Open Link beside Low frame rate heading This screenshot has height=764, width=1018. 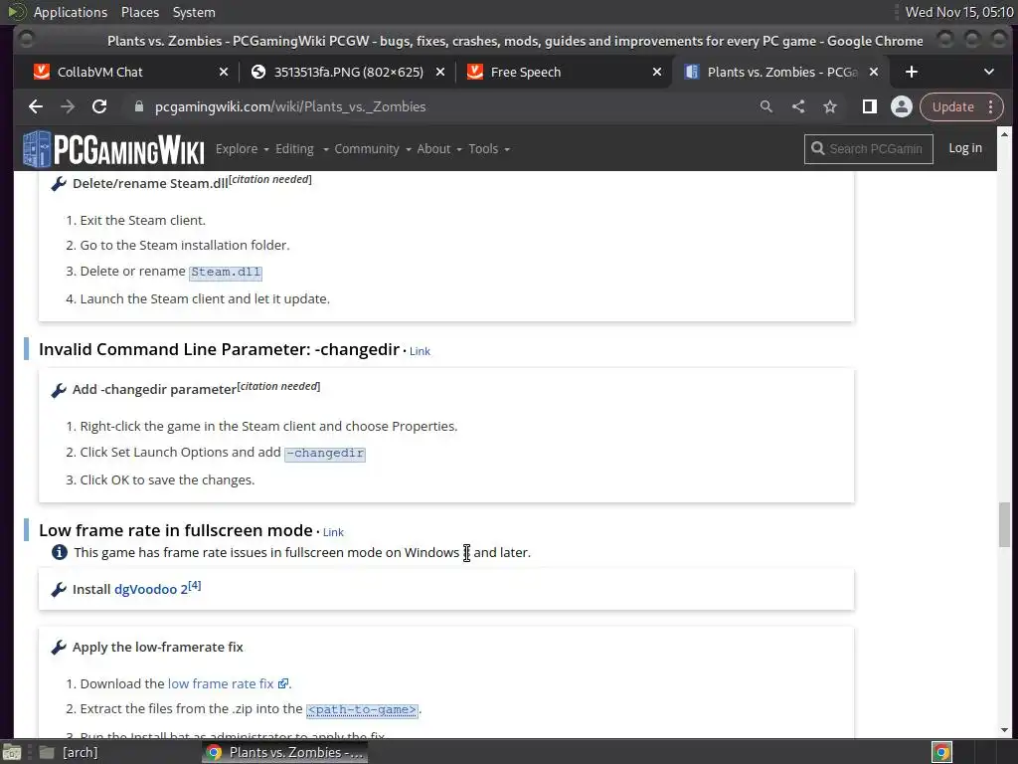pyautogui.click(x=333, y=532)
